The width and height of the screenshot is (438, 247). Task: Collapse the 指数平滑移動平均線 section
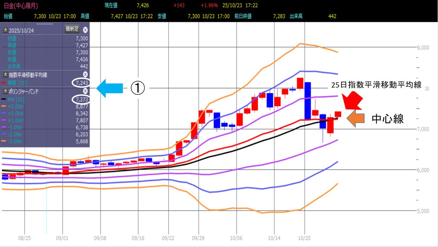(5, 75)
